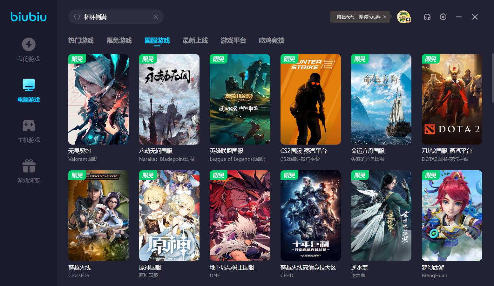The height and width of the screenshot is (286, 494).
Task: Click the headset customer support icon
Action: 427,17
